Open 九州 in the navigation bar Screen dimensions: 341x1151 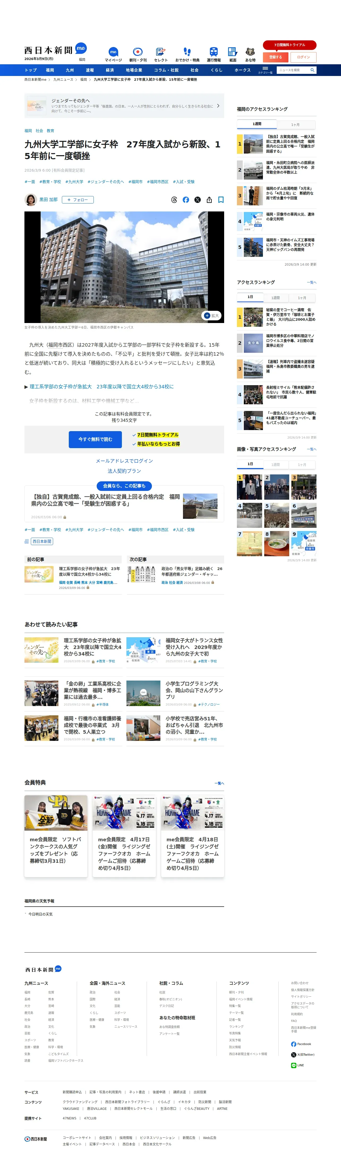(x=70, y=70)
